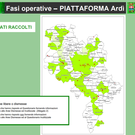The height and width of the screenshot is (135, 135).
Task: Select the 'ATI RACCOLTI' heading box
Action: point(17,27)
